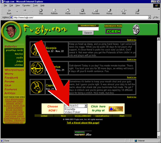Click the vertical scrollbar down arrow

pos(158,137)
